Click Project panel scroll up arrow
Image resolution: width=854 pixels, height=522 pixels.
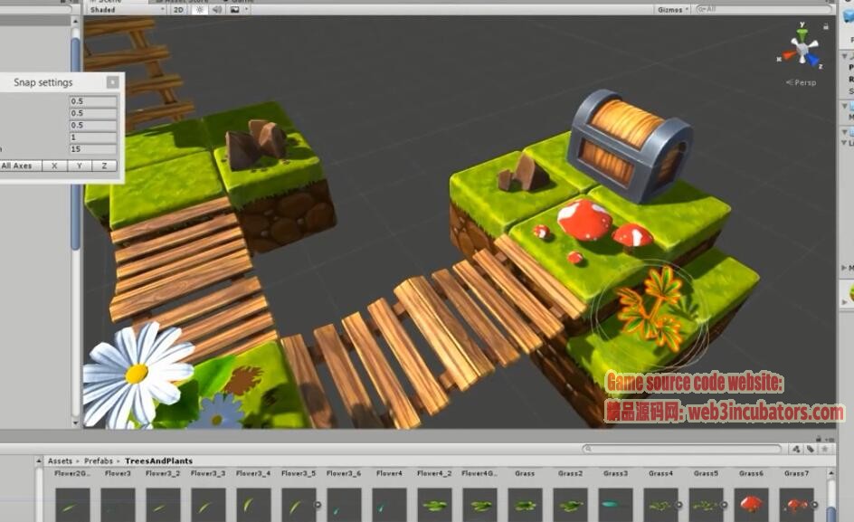(831, 473)
